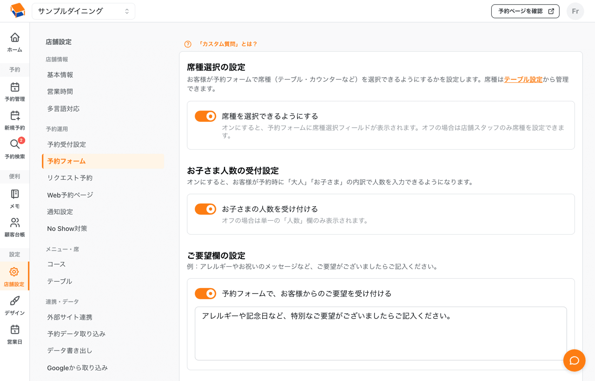Click the question mark help icon
Image resolution: width=595 pixels, height=381 pixels.
(188, 44)
